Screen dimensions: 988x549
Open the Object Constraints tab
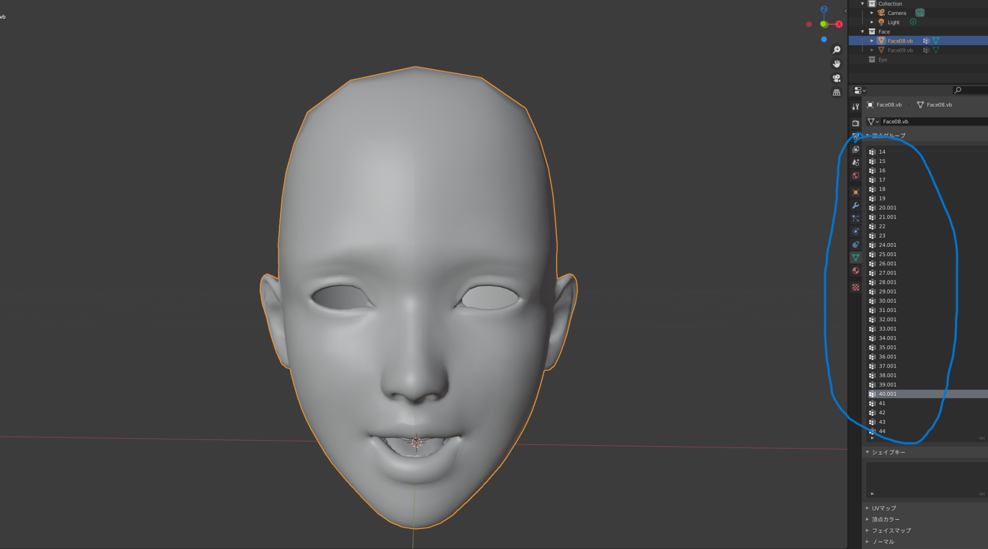click(x=856, y=245)
